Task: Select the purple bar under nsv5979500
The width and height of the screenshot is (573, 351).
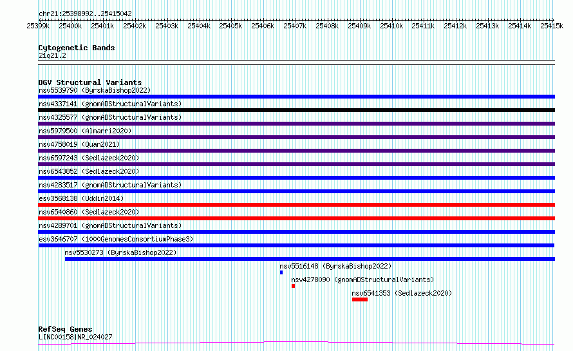Action: point(296,137)
